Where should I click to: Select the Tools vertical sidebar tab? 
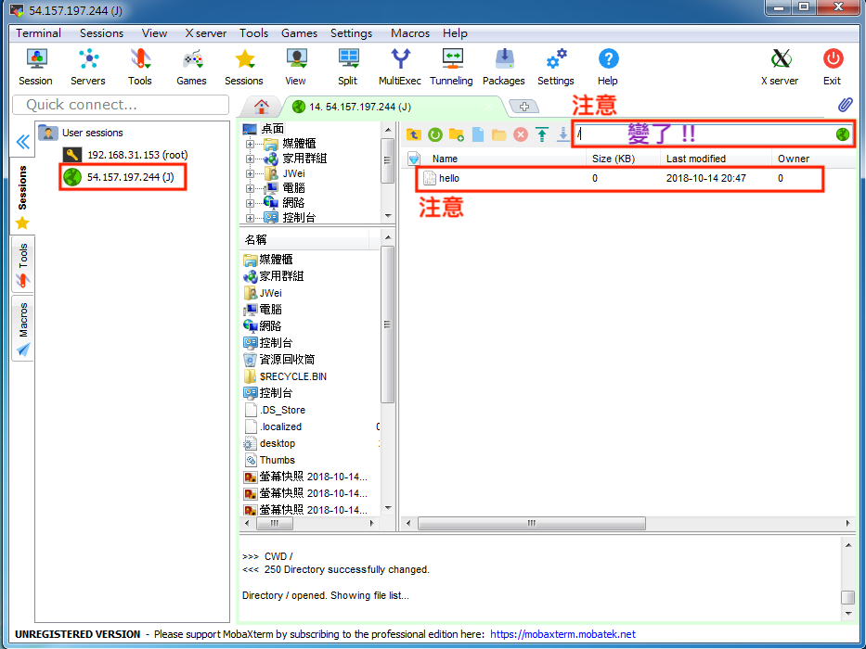[x=22, y=264]
